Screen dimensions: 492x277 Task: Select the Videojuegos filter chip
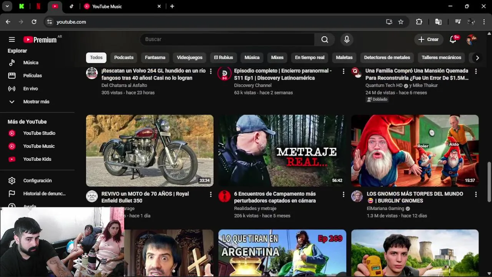(189, 57)
